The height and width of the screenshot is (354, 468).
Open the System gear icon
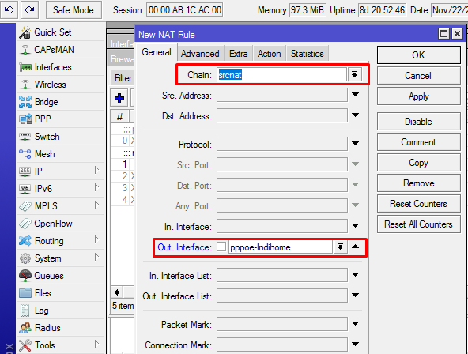coord(25,258)
